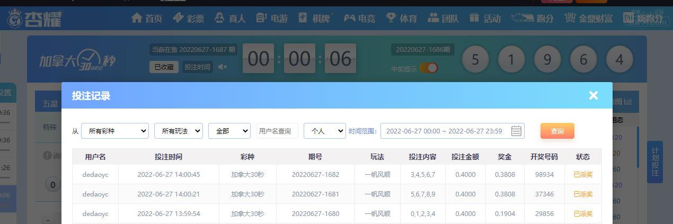Toggle the 中奖提示 switch

429,68
